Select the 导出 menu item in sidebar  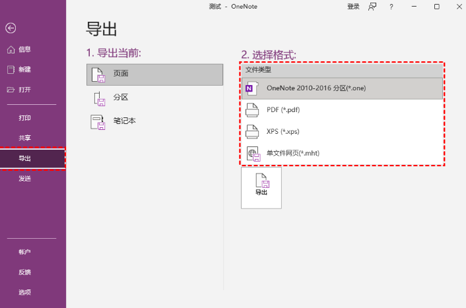click(x=33, y=158)
